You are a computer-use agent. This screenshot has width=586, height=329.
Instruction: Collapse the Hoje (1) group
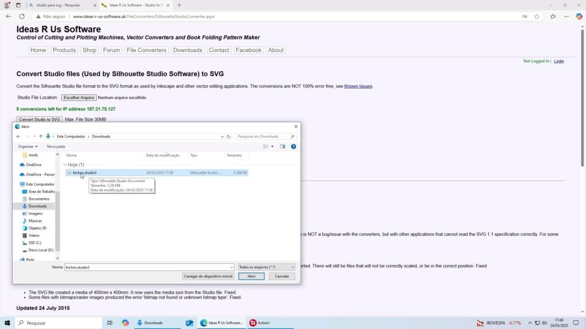pyautogui.click(x=65, y=164)
